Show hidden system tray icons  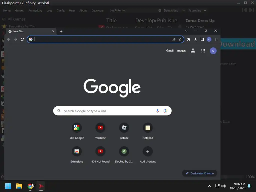pos(209,186)
